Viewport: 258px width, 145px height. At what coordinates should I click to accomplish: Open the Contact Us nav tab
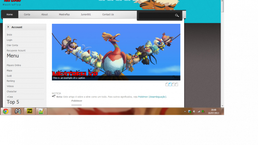[108, 14]
